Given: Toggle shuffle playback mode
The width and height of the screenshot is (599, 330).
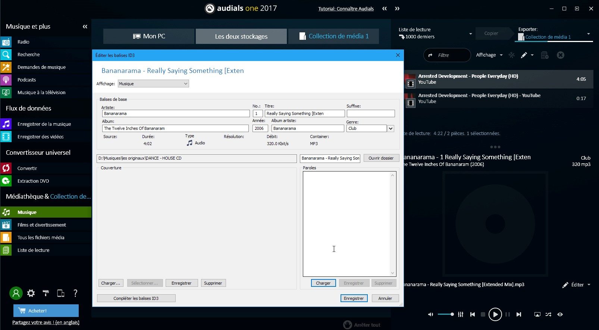Looking at the screenshot, I should point(548,314).
